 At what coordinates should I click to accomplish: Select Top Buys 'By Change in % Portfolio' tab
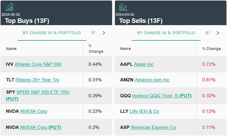point(52,33)
